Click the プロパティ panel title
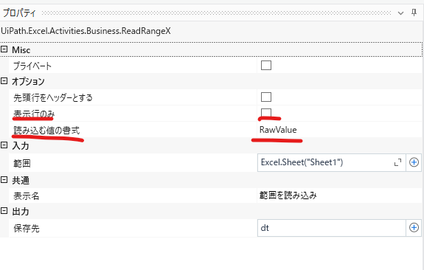 (x=19, y=13)
